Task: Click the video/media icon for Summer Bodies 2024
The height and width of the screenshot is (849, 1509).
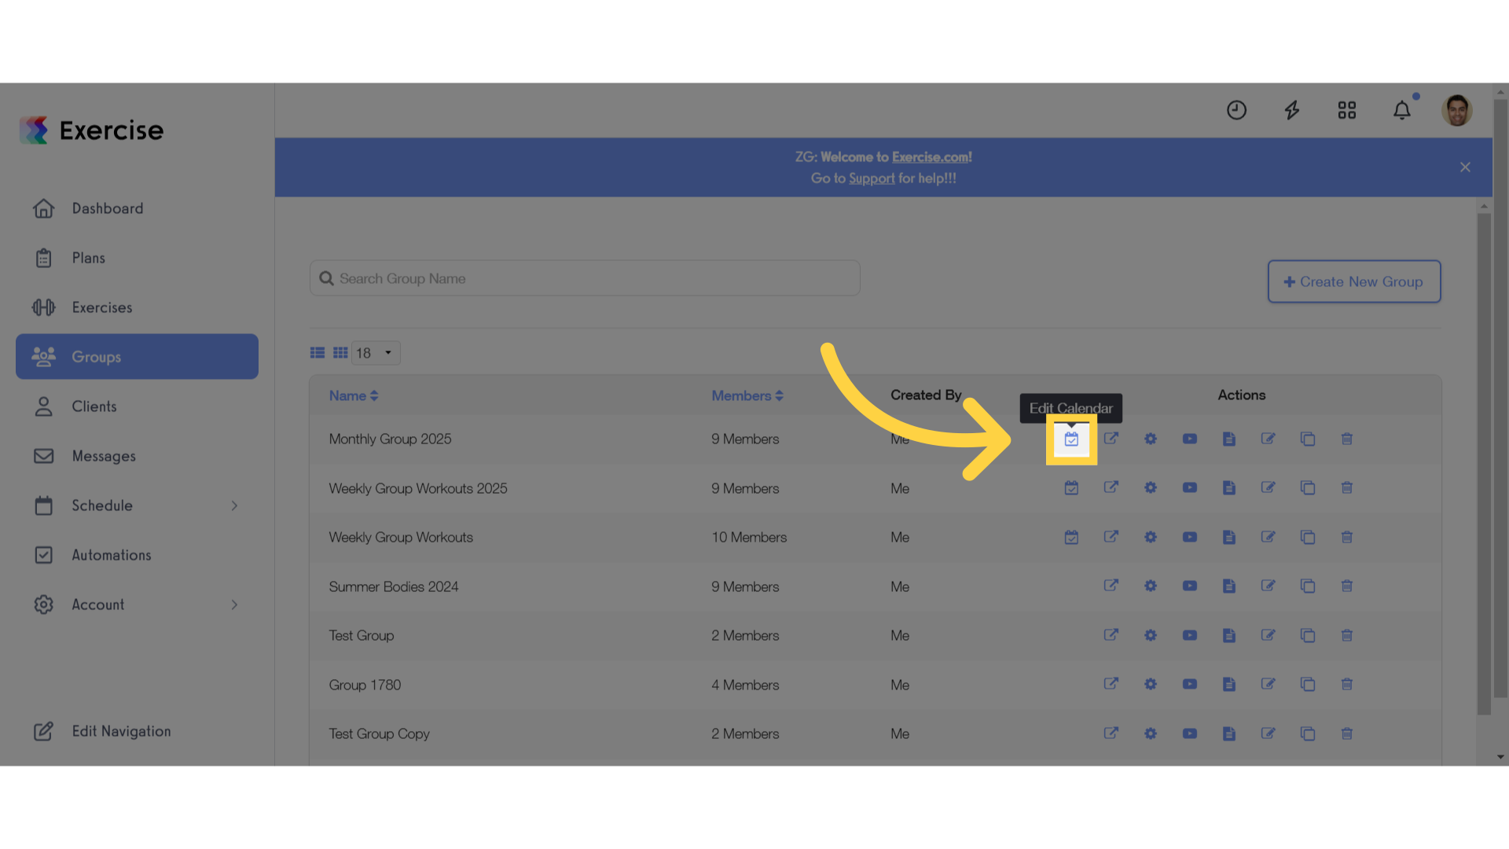Action: point(1190,586)
